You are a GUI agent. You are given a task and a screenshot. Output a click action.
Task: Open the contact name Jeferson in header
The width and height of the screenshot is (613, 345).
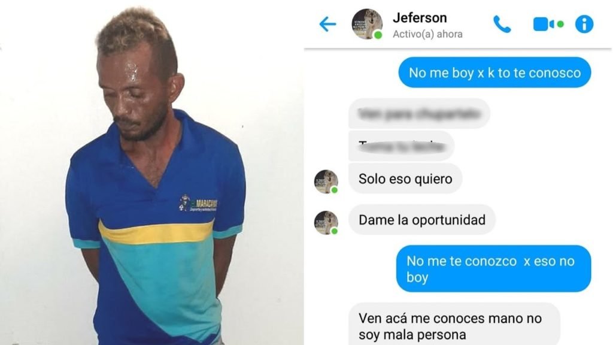pyautogui.click(x=420, y=17)
